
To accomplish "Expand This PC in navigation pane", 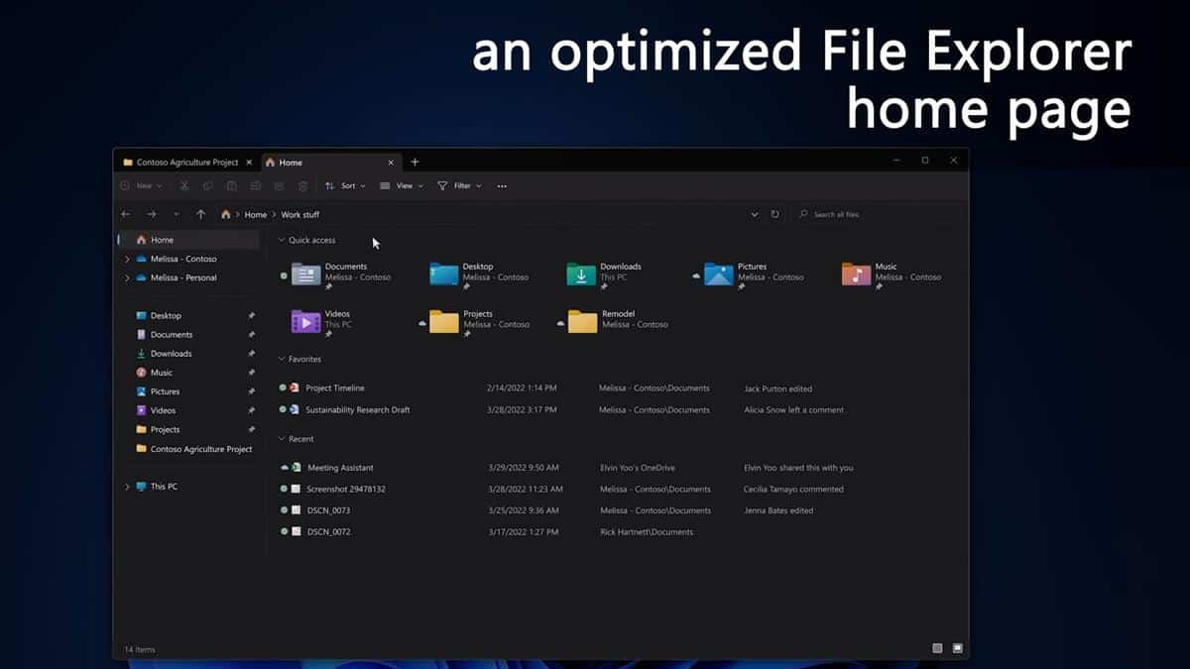I will click(127, 487).
